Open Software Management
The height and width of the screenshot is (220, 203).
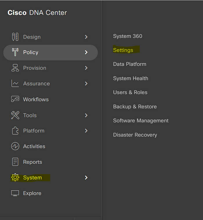141,121
